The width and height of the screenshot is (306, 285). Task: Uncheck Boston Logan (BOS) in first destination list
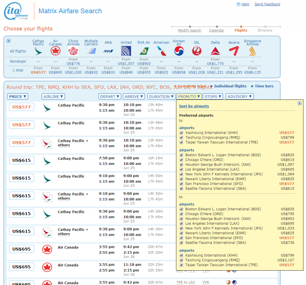point(181,155)
